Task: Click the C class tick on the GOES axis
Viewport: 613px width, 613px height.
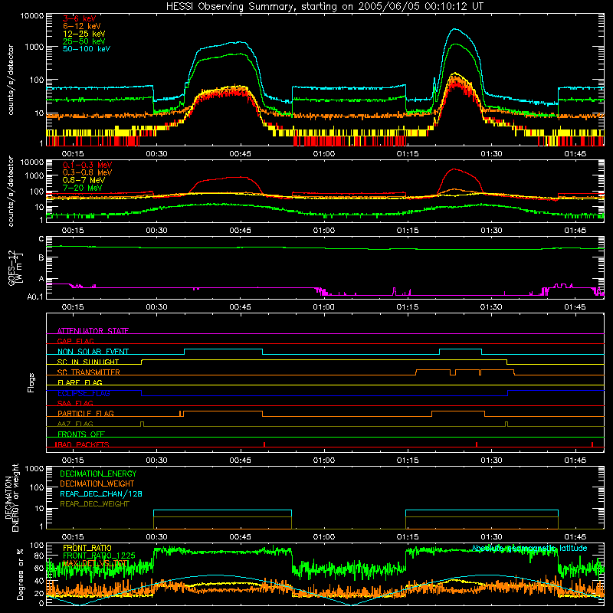Action: (41, 239)
